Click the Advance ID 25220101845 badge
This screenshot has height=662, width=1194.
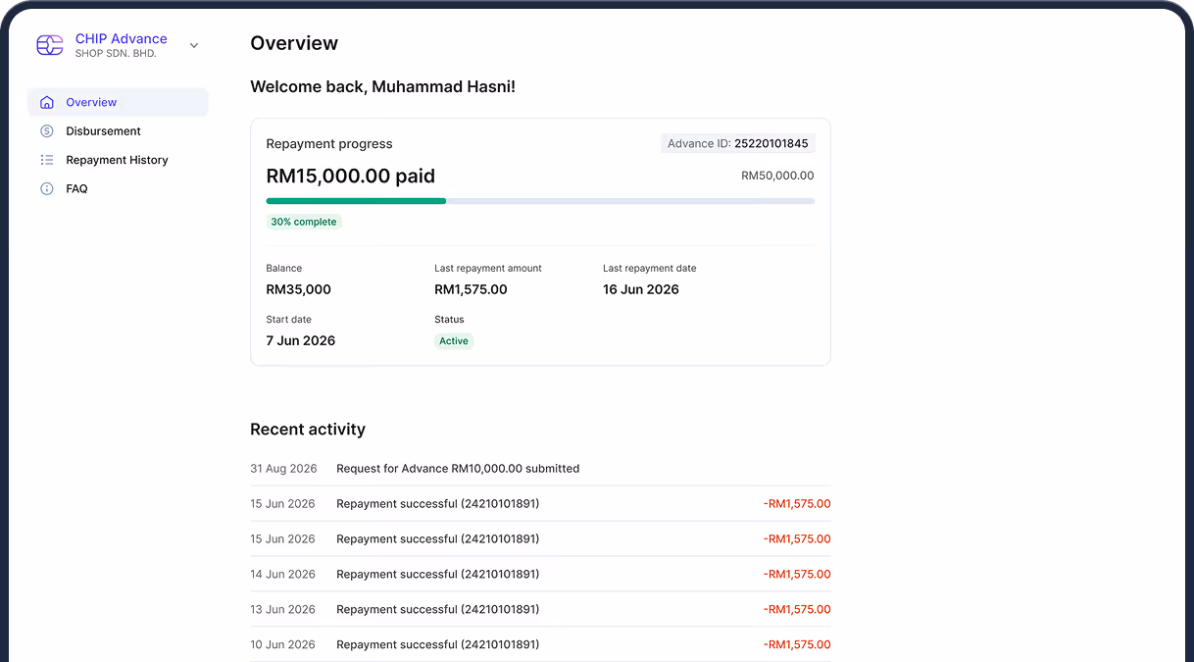(x=738, y=143)
